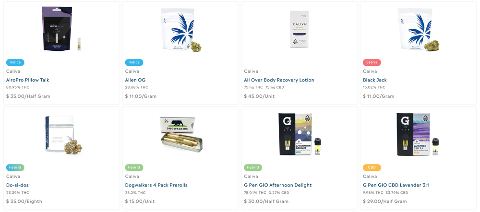
Task: Click Hybrid badge on Do-si-dos card
Action: pyautogui.click(x=15, y=168)
